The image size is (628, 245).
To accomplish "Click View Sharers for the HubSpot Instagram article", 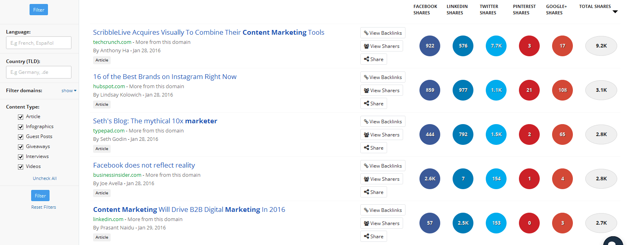I will 382,91.
